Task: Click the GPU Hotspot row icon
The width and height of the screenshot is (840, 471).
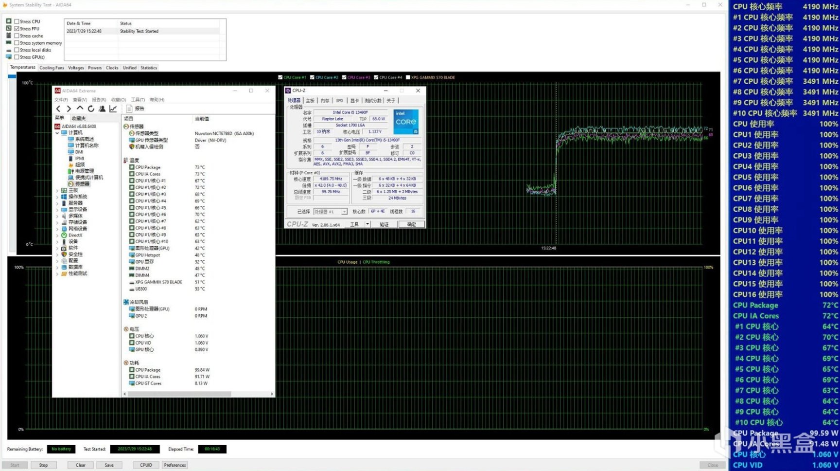Action: click(x=132, y=255)
